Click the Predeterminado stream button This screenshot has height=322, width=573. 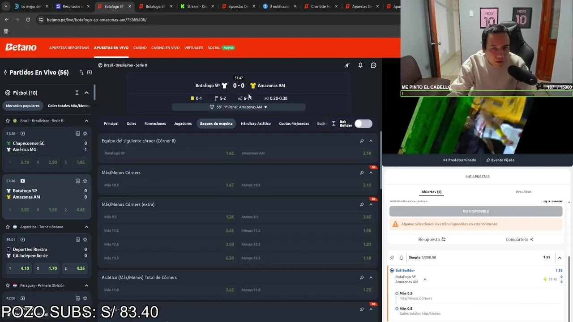460,160
